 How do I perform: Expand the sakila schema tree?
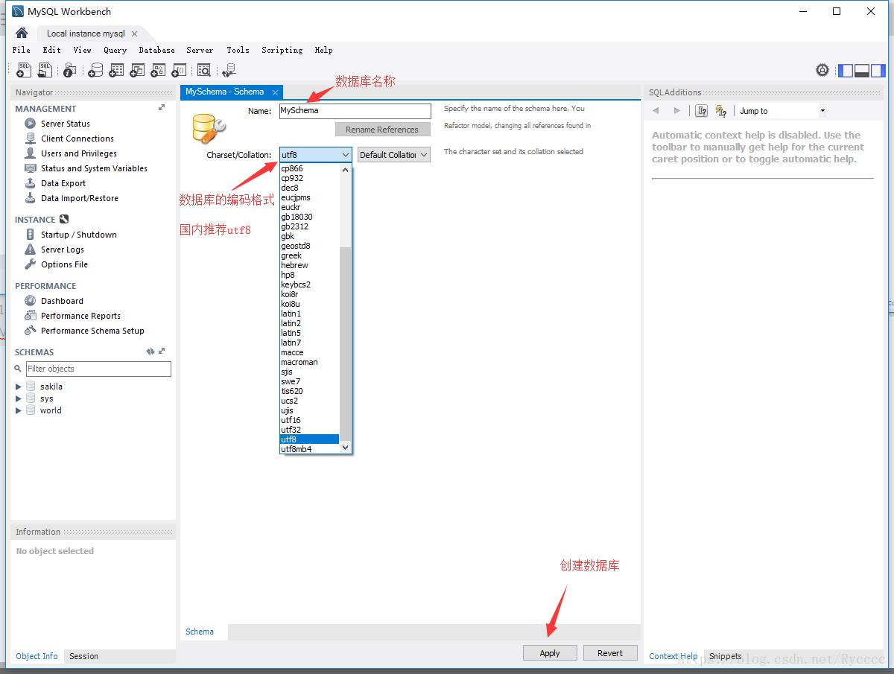click(x=19, y=387)
